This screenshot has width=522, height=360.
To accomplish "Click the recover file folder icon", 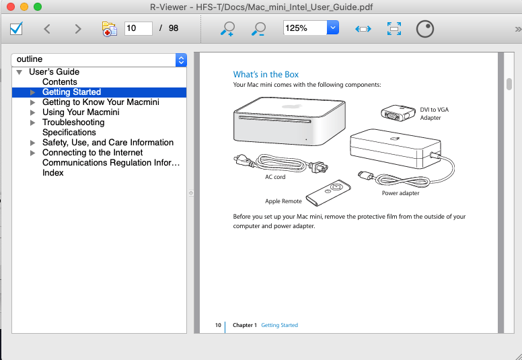I will 110,29.
